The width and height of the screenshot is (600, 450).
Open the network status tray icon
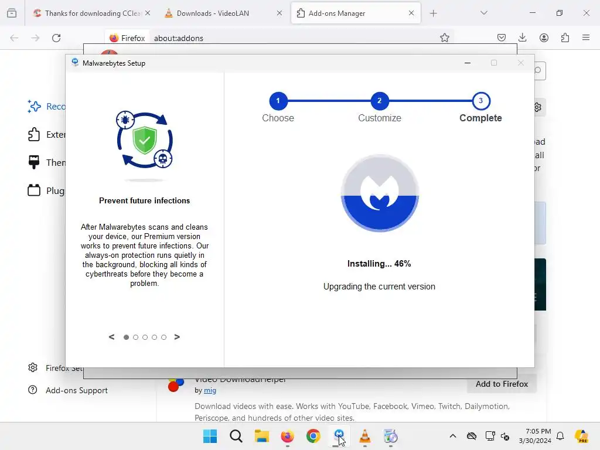tap(490, 436)
